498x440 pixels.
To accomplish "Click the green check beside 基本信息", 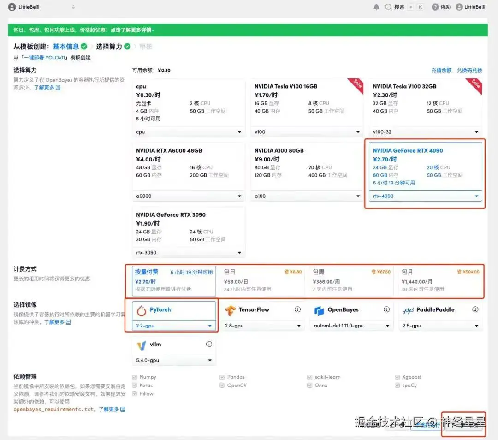I will (x=84, y=47).
